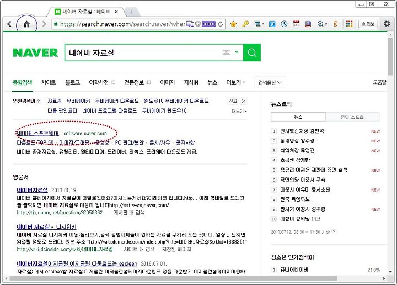The height and width of the screenshot is (285, 397).
Task: Select the 사이트 tab
Action: click(49, 82)
